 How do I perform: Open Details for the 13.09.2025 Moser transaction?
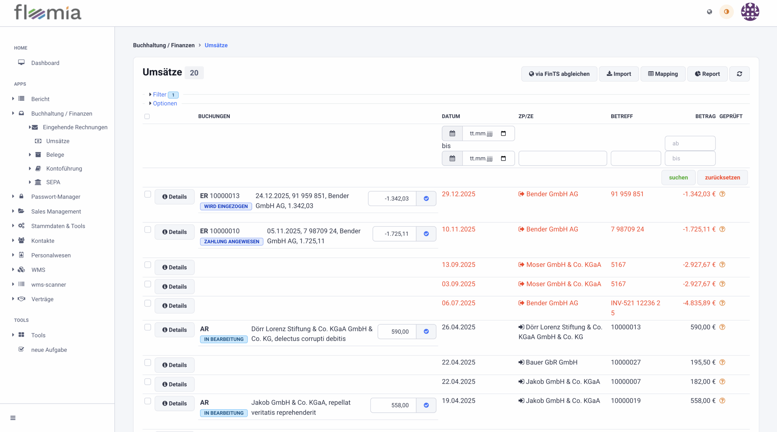coord(175,267)
